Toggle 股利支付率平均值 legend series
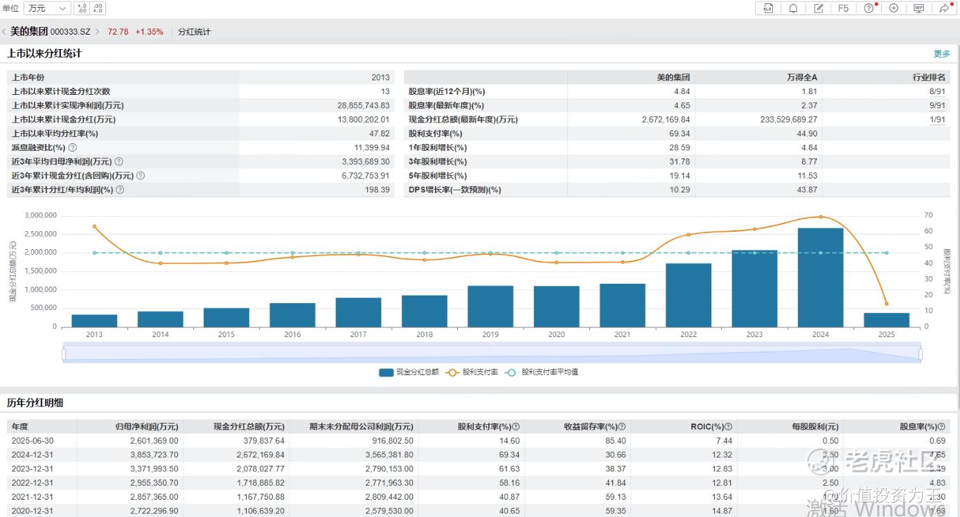 542,372
